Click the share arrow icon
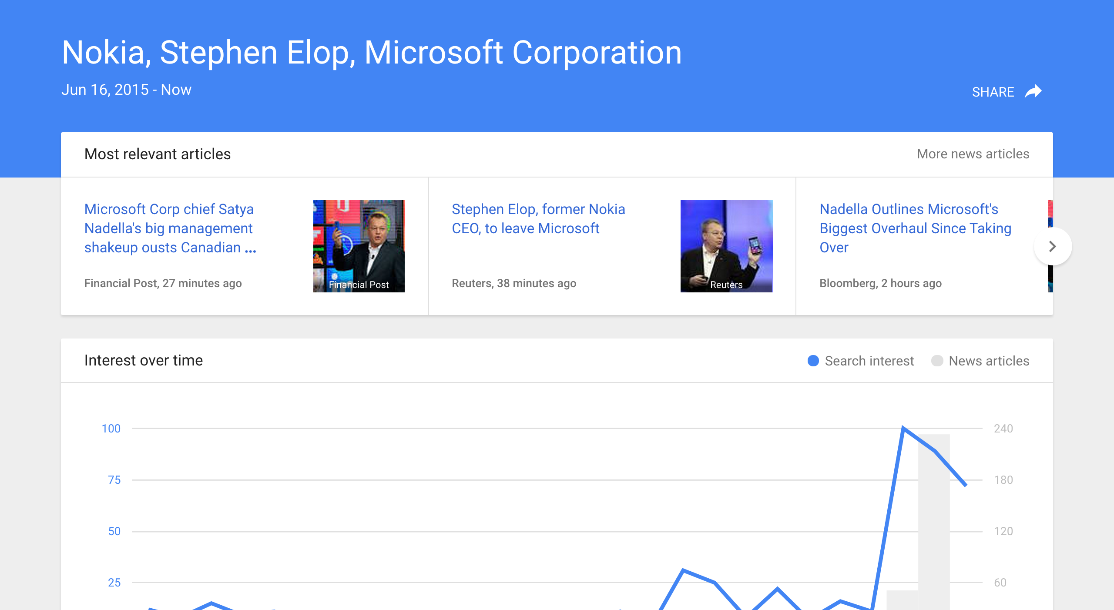This screenshot has height=610, width=1114. point(1033,91)
